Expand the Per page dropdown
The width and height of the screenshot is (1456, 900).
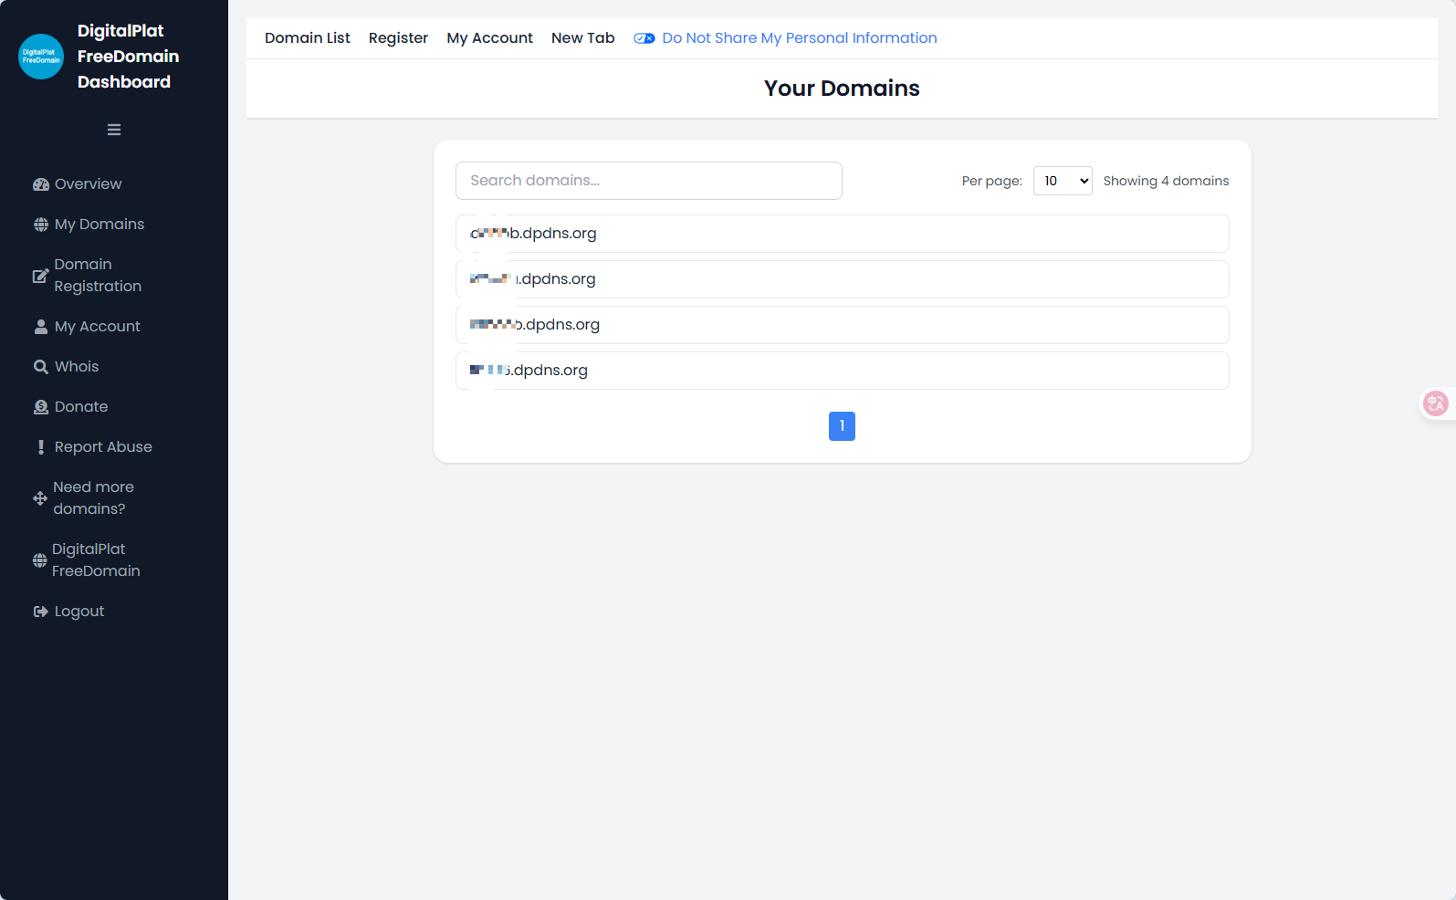pos(1063,181)
